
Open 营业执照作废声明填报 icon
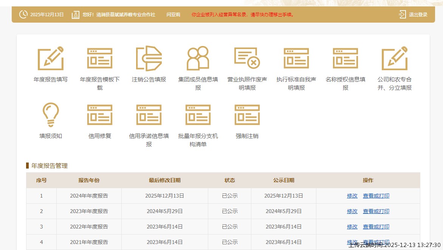(x=247, y=58)
